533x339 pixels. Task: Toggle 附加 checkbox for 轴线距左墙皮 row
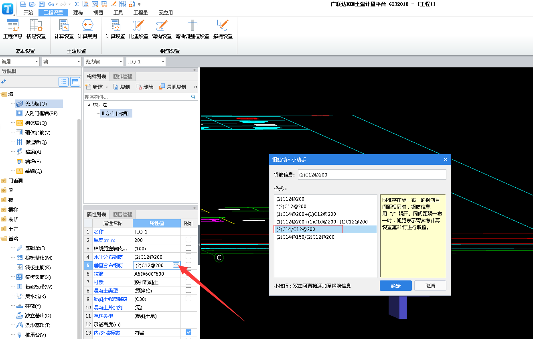click(188, 248)
